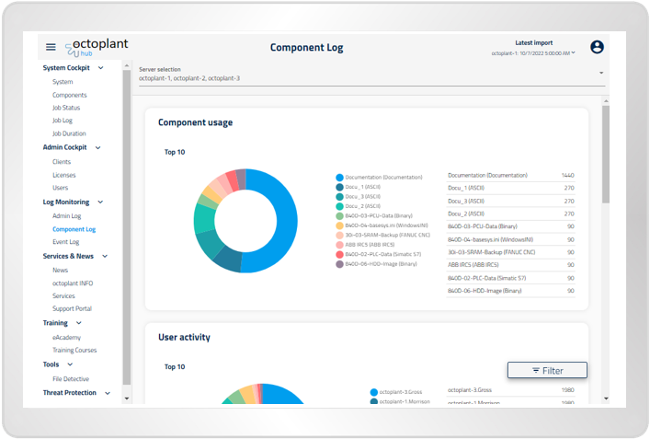
Task: Click Docu_2 (ASCII) legend color dot
Action: point(339,206)
